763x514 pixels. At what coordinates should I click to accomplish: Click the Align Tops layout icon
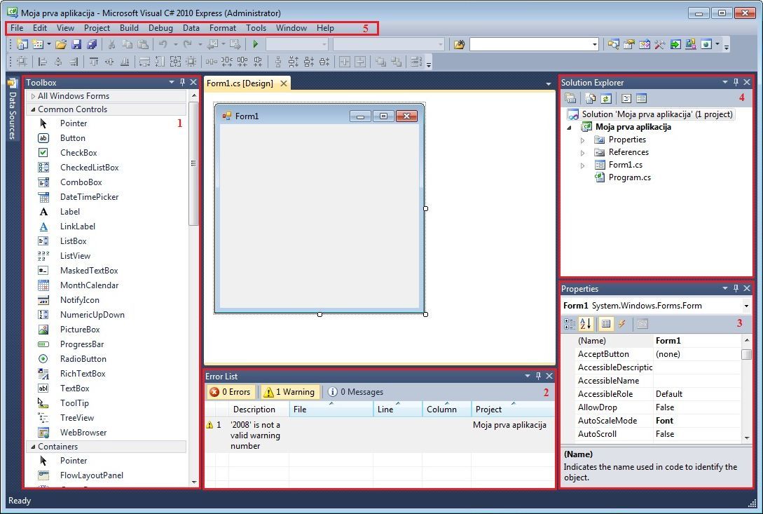click(x=93, y=62)
